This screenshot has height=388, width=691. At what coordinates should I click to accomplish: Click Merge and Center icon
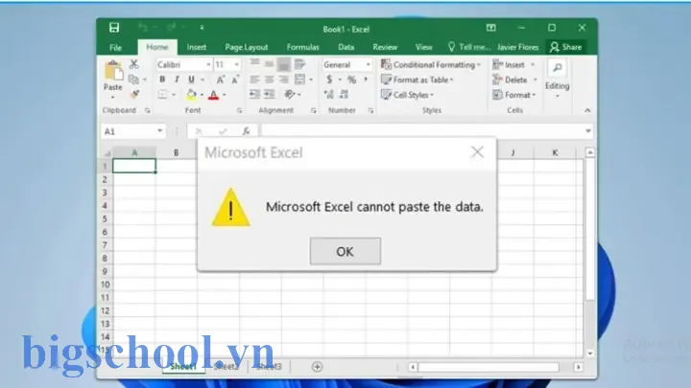coord(299,80)
